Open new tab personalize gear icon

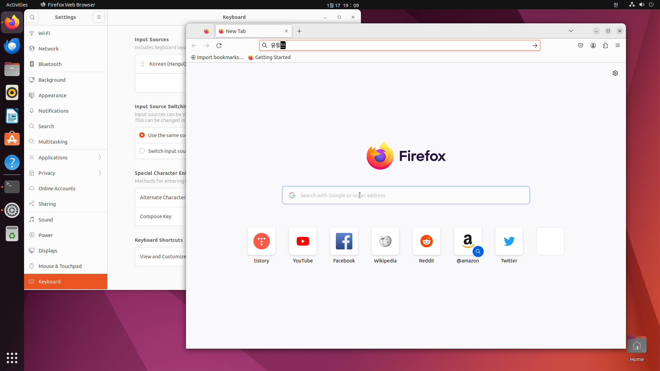click(615, 73)
